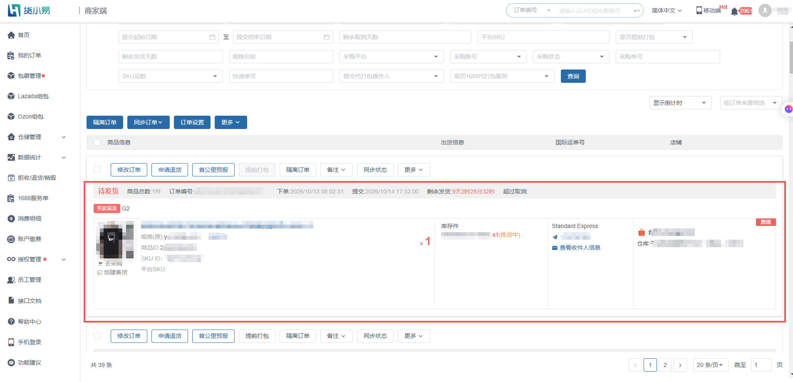Open the 同步订单 dropdown button
This screenshot has width=793, height=382.
[x=148, y=122]
